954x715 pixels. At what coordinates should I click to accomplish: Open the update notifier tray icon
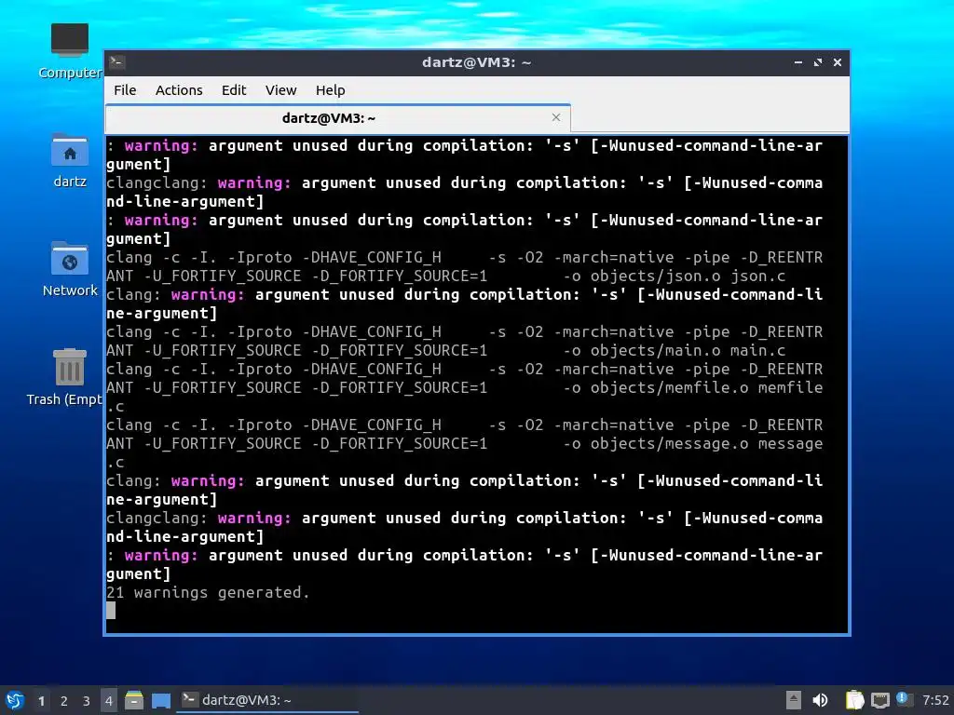[x=904, y=699]
